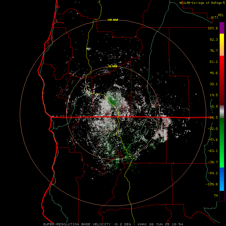Click the -63.1 velocity scale value
Image resolution: width=226 pixels, height=226 pixels.
click(x=213, y=151)
